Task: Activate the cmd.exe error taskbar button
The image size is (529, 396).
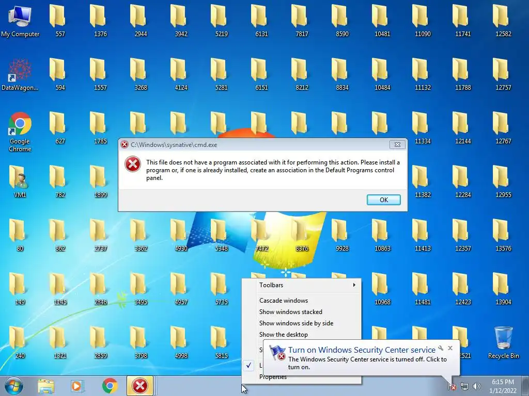Action: pos(140,386)
